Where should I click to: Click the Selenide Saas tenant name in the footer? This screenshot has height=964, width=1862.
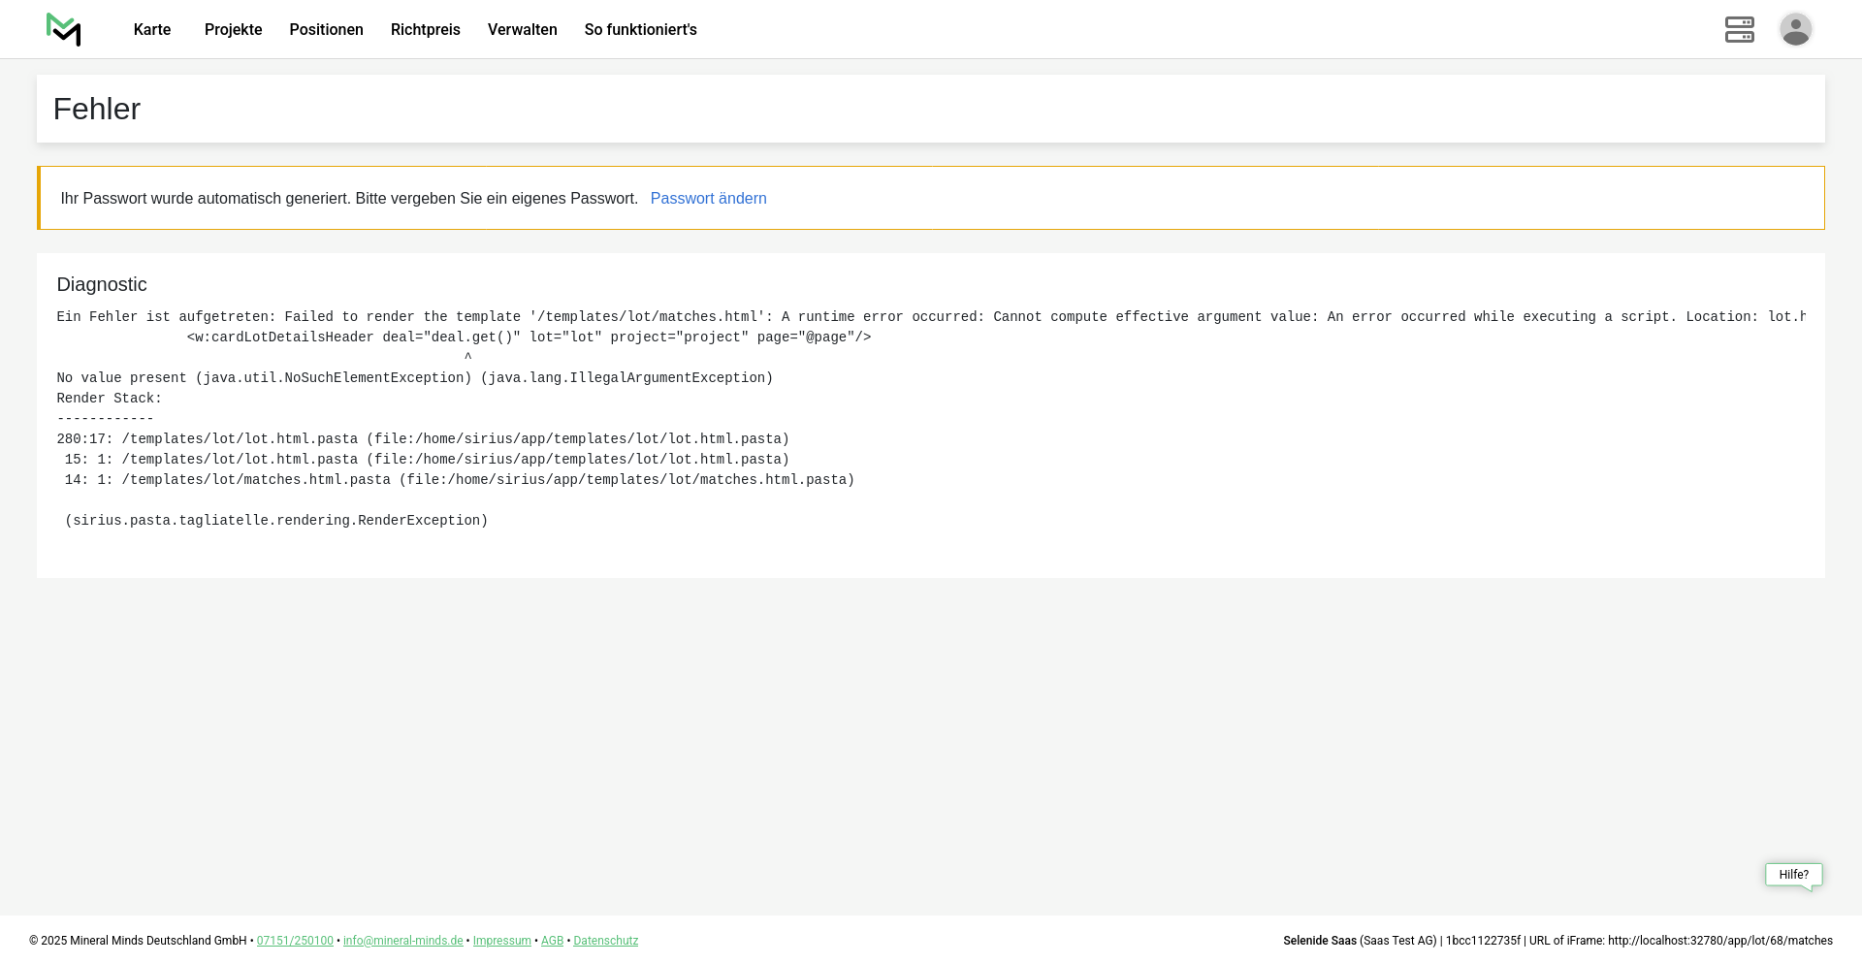[1319, 941]
